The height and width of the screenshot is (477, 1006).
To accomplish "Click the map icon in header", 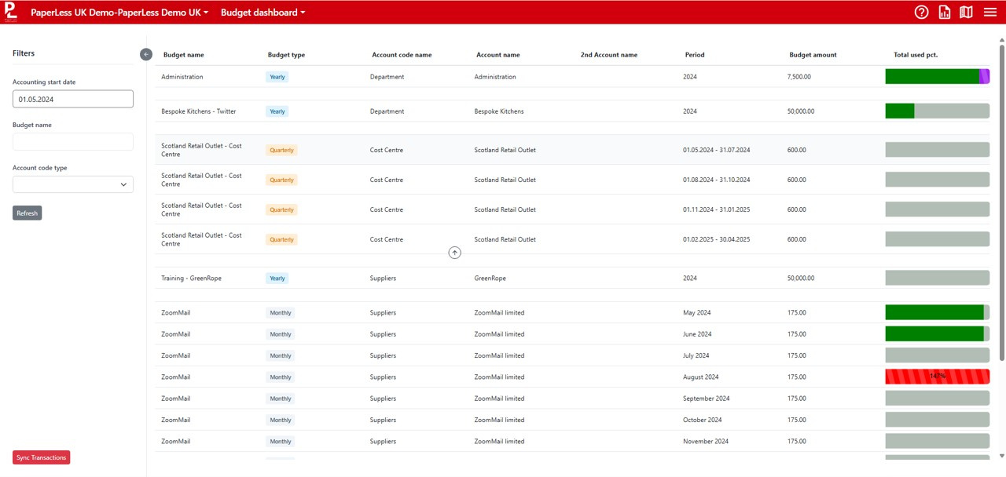I will pos(967,12).
